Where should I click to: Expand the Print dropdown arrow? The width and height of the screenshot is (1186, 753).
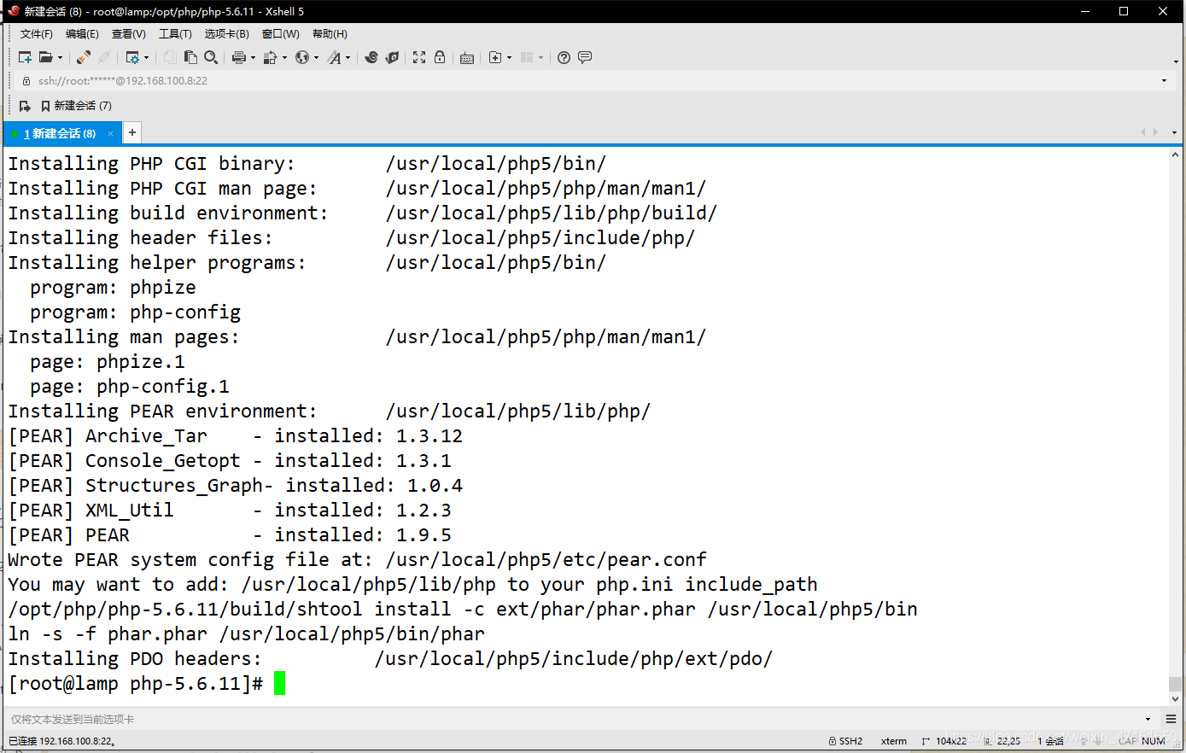[254, 58]
